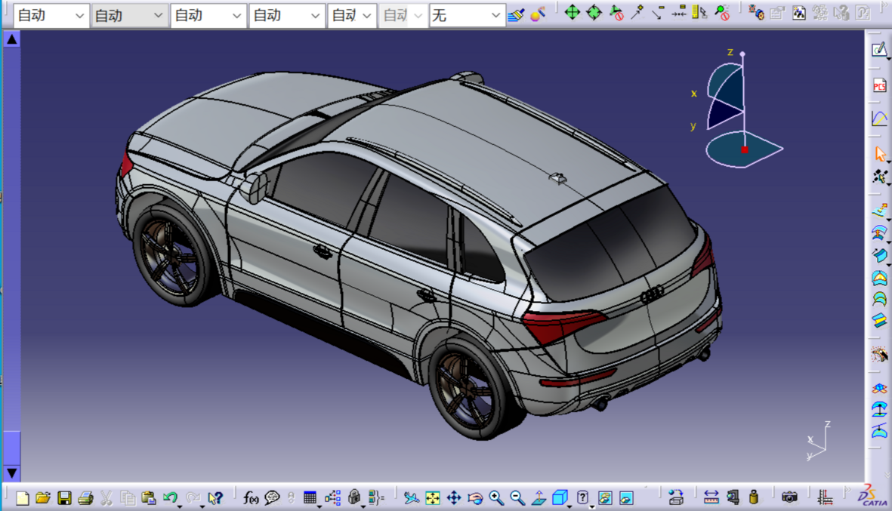Viewport: 892px width, 511px height.
Task: Click the Painter brush icon
Action: point(516,14)
